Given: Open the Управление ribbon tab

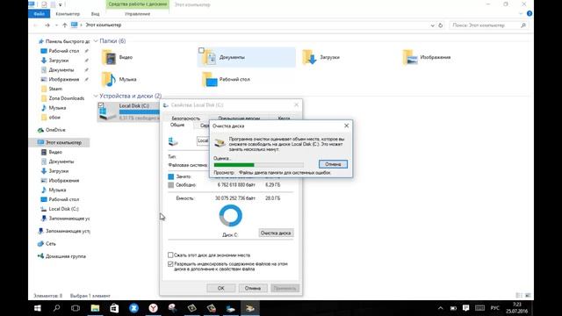Looking at the screenshot, I should tap(138, 14).
